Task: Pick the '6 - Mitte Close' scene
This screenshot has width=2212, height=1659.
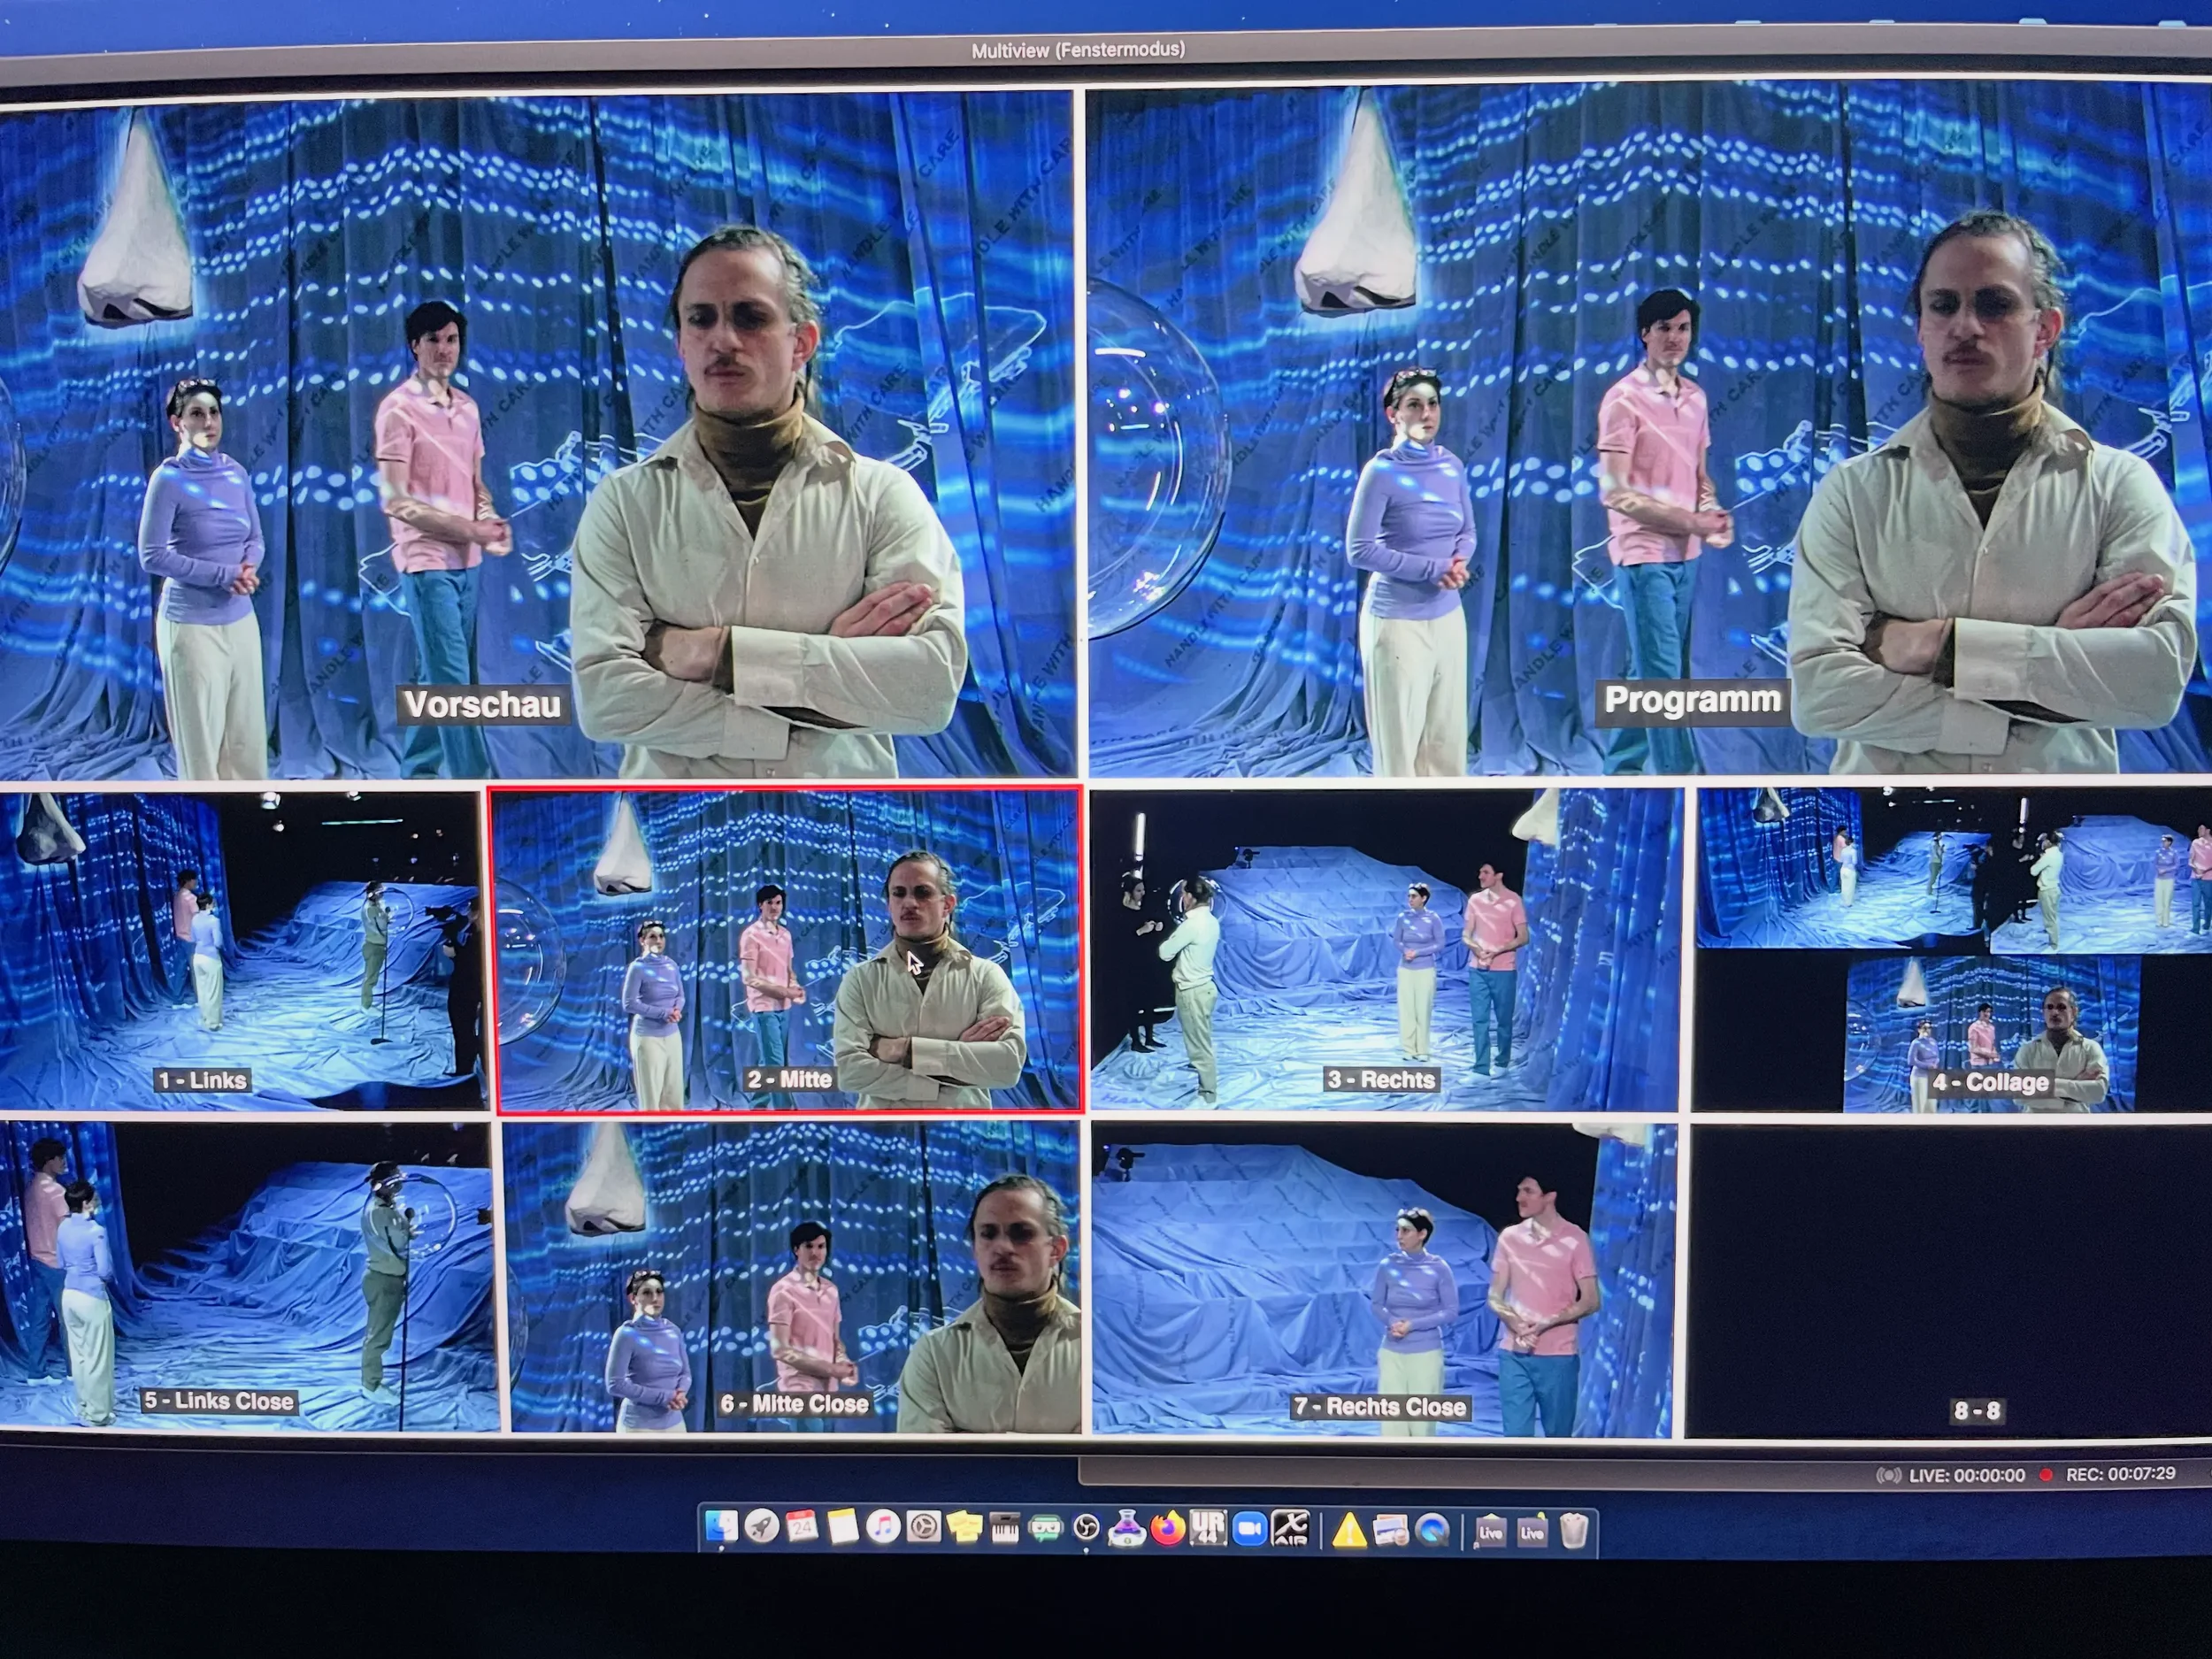Action: 795,1277
